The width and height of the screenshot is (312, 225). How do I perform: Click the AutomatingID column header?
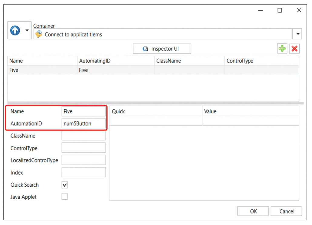[116, 61]
